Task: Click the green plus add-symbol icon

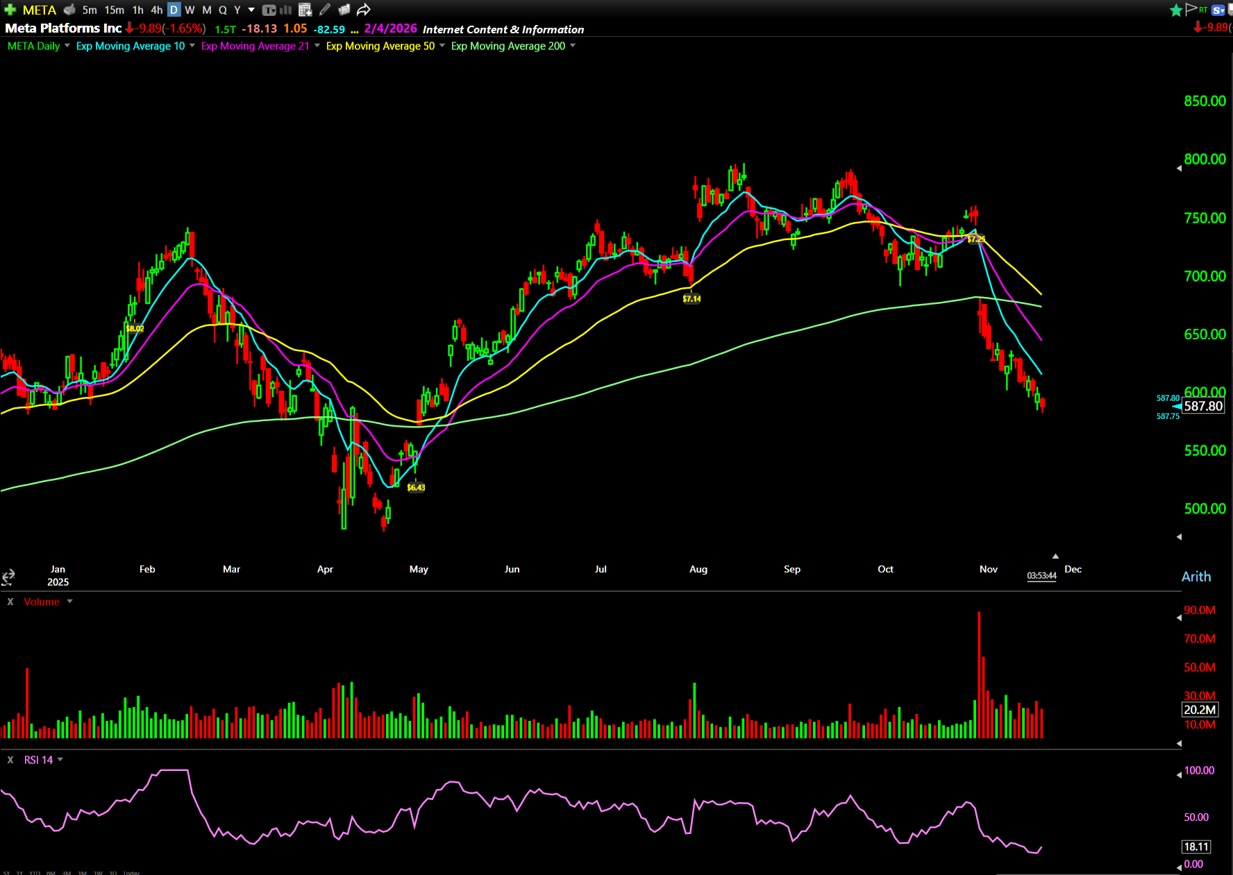Action: pyautogui.click(x=10, y=10)
